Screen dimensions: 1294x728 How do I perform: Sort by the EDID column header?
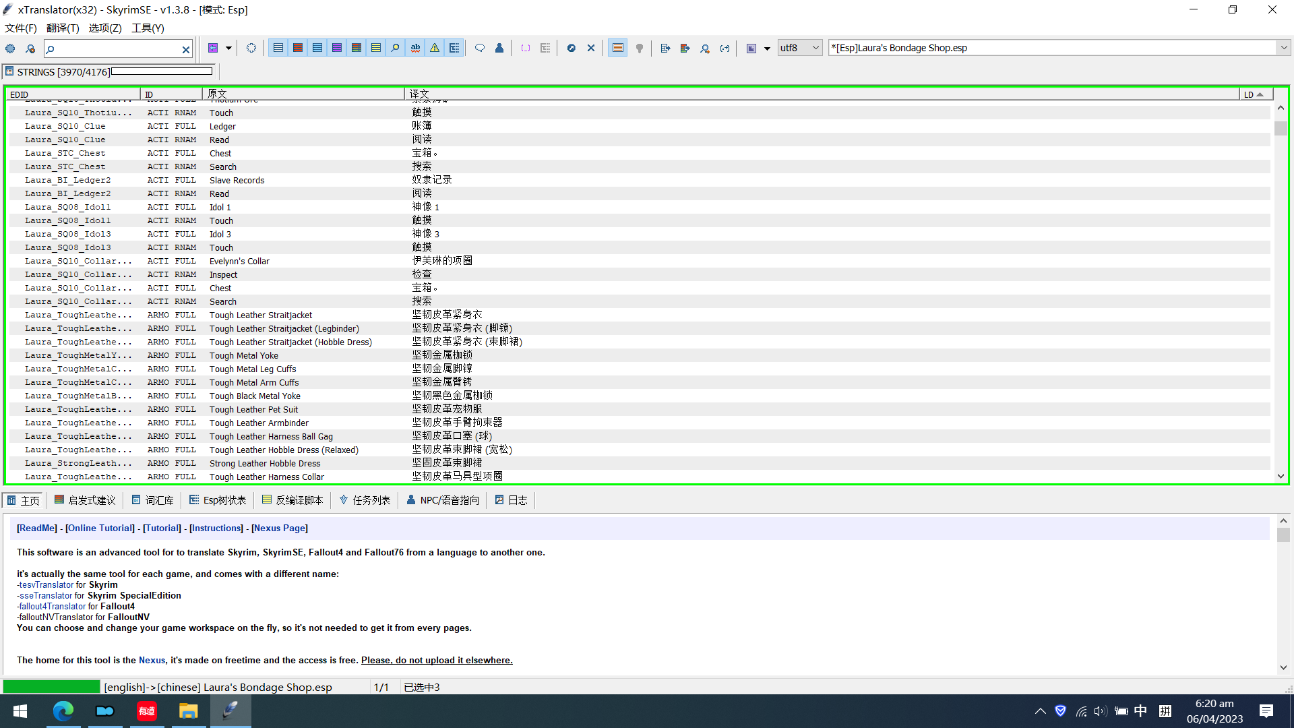tap(74, 94)
